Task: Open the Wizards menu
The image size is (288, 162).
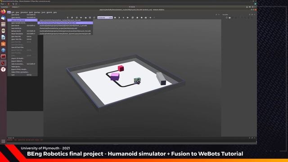Action: [x=49, y=12]
